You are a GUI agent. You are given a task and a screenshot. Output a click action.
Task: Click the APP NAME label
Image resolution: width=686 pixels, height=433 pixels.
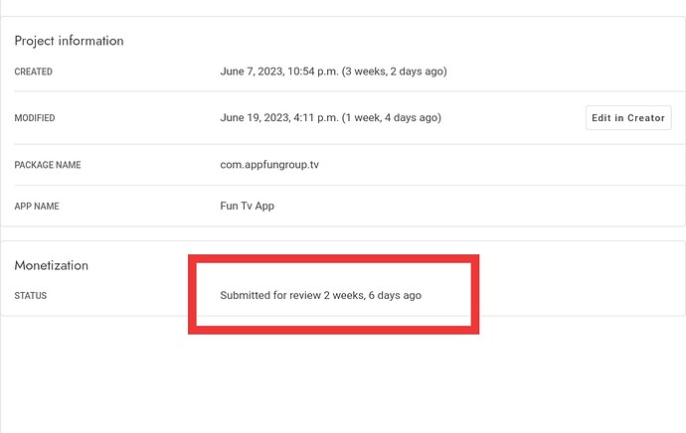click(40, 207)
